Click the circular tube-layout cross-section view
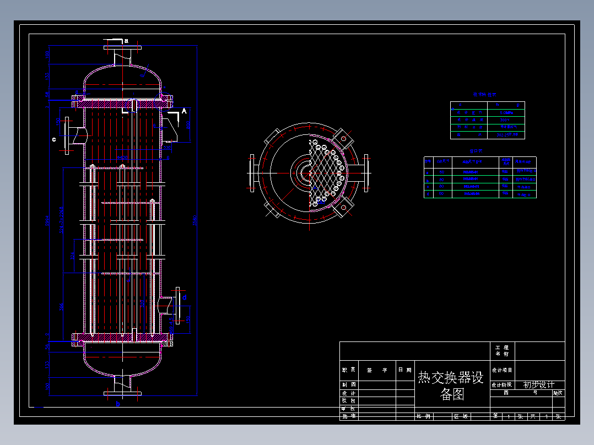The width and height of the screenshot is (594, 445). tap(309, 173)
